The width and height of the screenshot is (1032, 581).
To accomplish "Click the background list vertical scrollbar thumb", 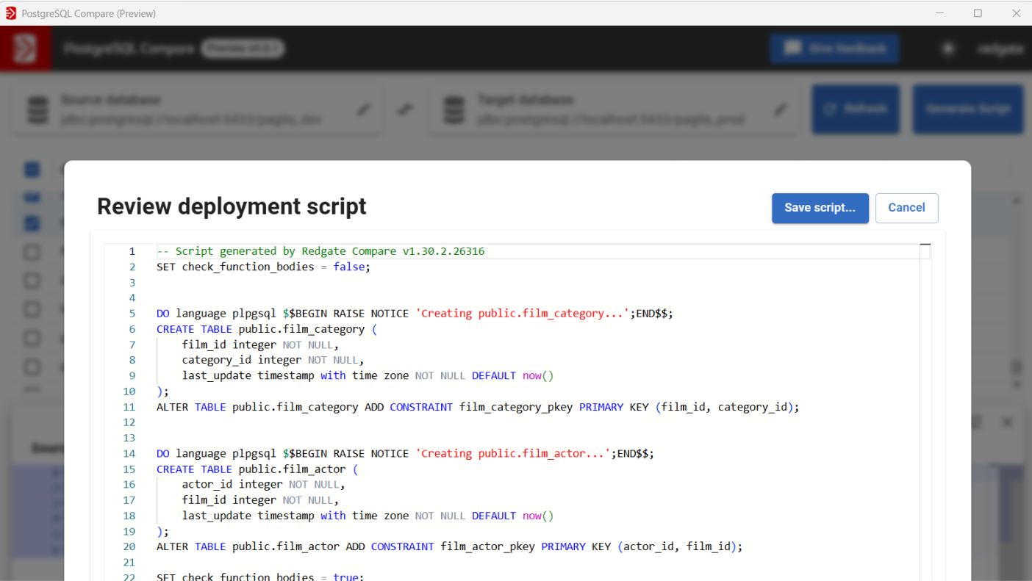I will click(x=1017, y=367).
